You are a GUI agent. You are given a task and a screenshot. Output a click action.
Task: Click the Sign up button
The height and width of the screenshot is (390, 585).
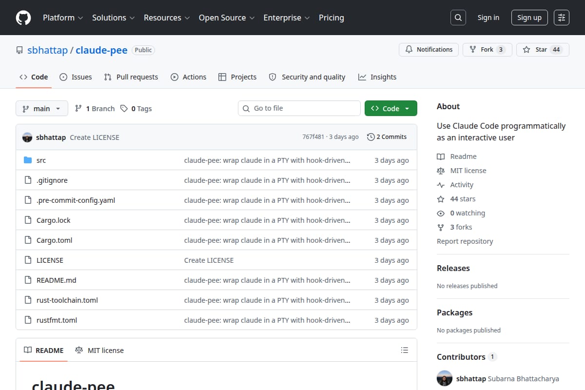[x=529, y=18]
